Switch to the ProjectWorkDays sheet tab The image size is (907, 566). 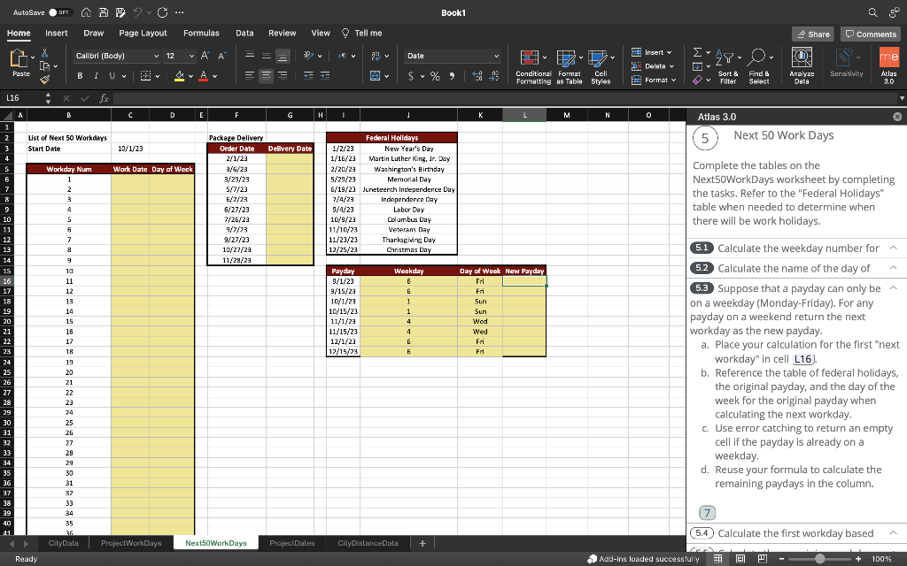[x=131, y=543]
